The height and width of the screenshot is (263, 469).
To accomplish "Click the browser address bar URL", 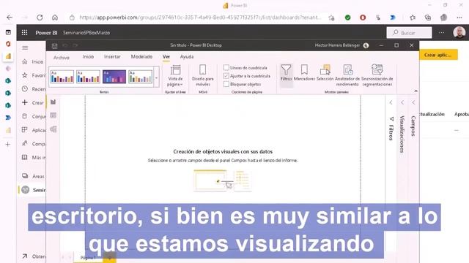I will pos(199,18).
